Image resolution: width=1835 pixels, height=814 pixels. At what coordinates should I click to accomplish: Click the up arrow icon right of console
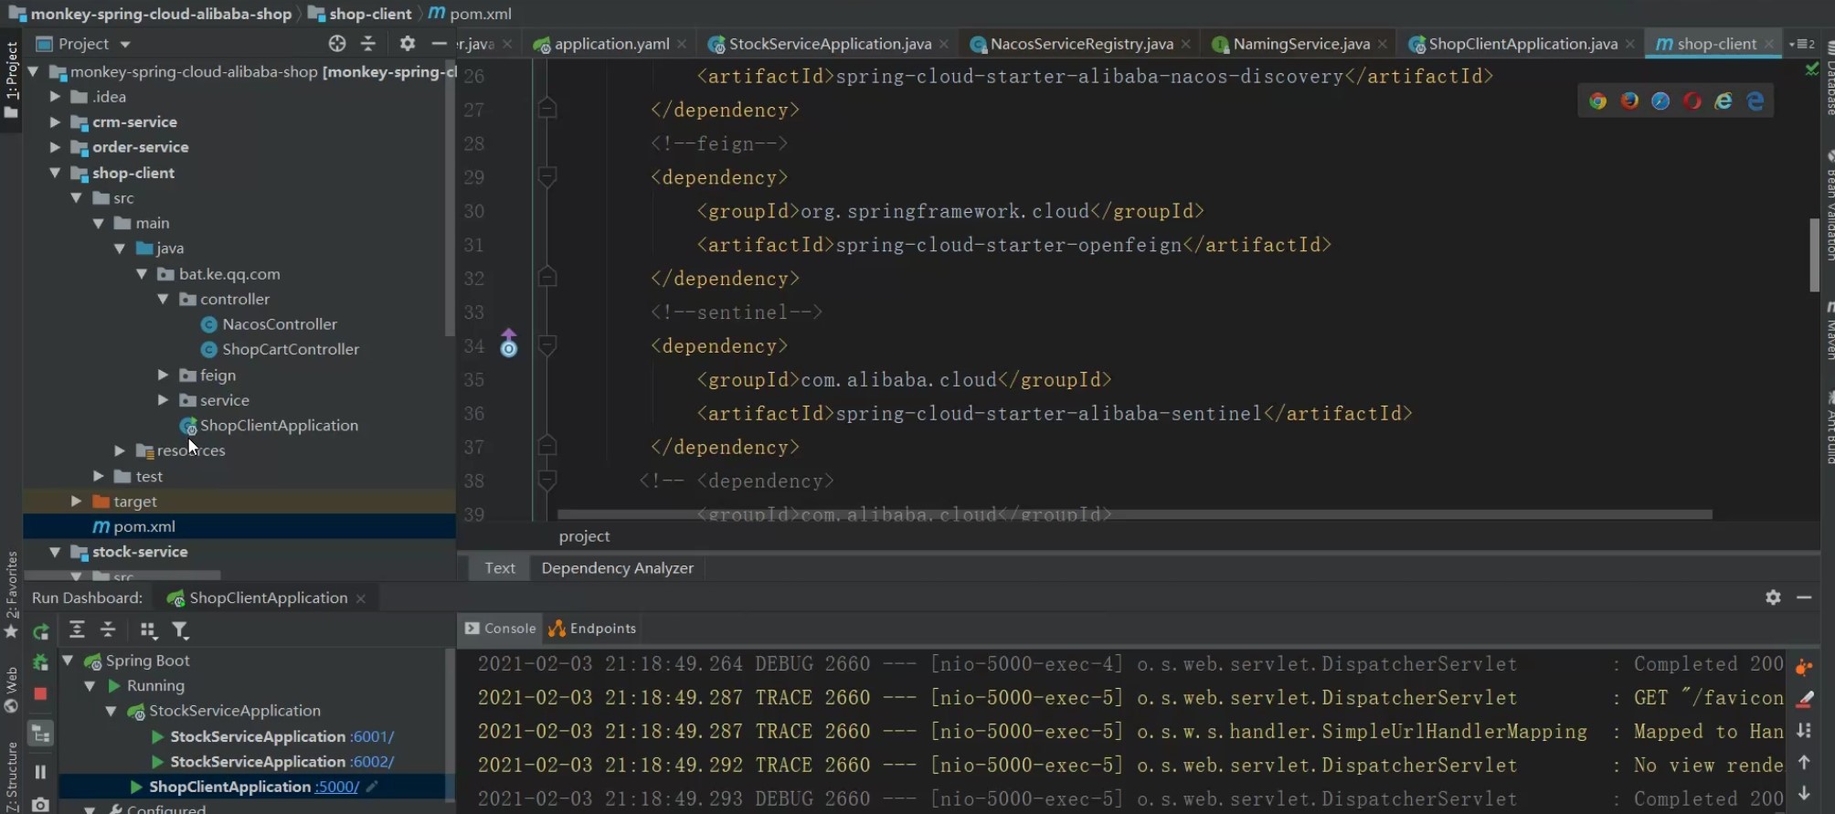click(x=1804, y=762)
